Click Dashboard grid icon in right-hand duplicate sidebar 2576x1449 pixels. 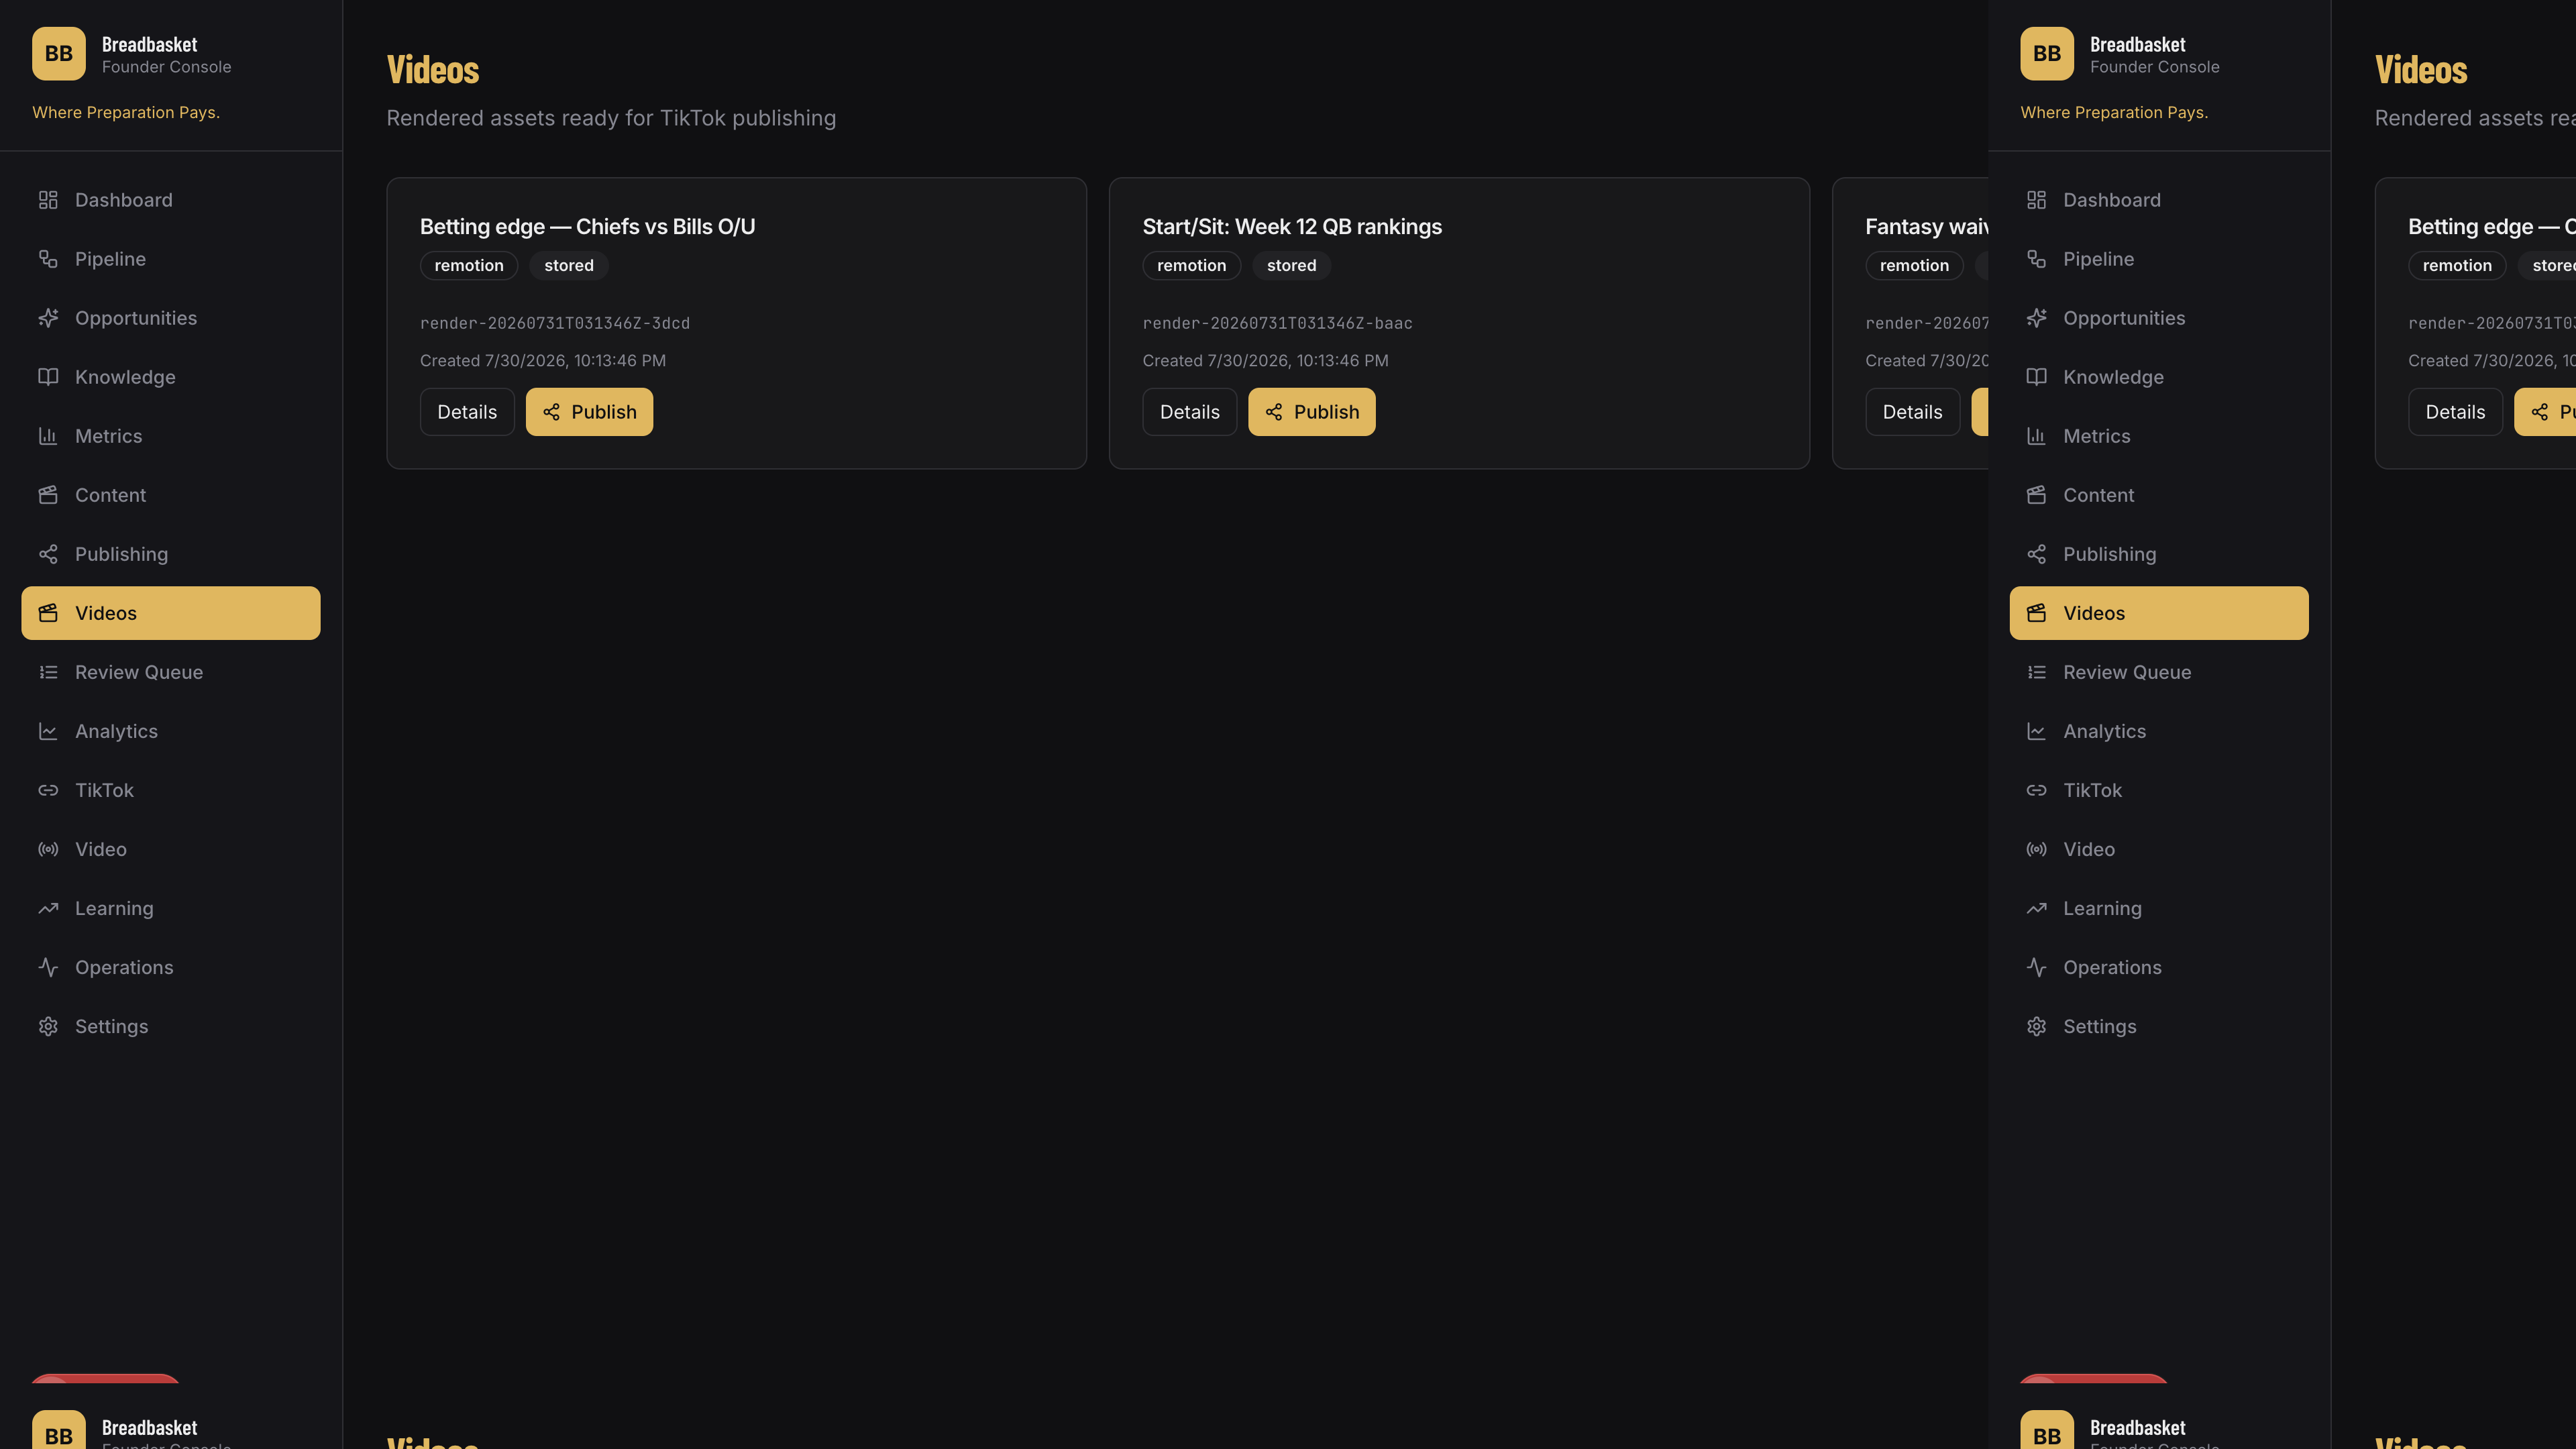2036,200
